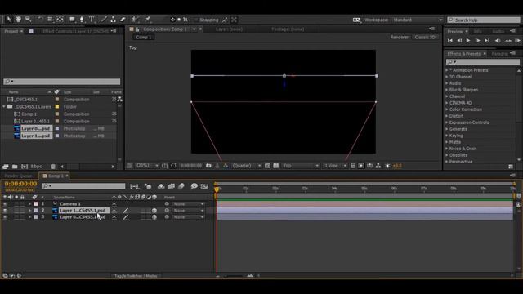Image resolution: width=523 pixels, height=294 pixels.
Task: Select the Pen tool
Action: (x=82, y=20)
